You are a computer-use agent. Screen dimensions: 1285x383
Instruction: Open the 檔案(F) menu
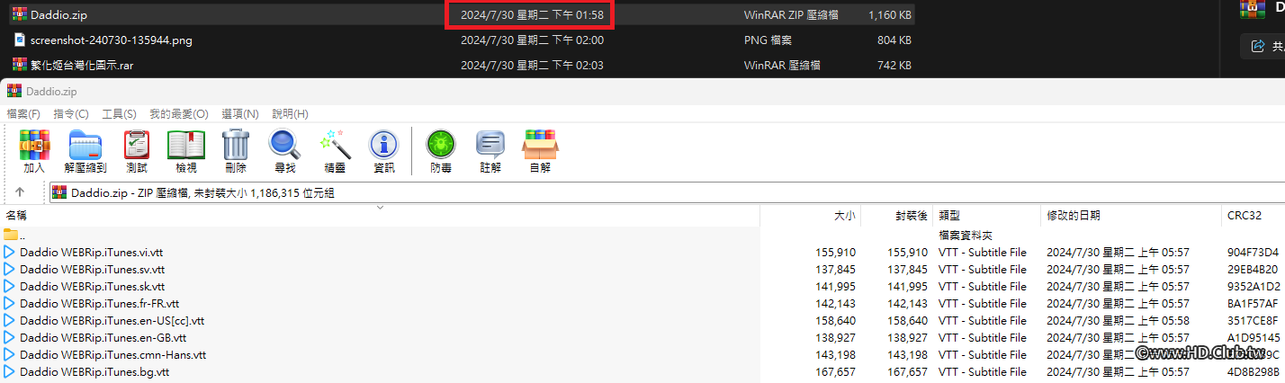coord(23,114)
